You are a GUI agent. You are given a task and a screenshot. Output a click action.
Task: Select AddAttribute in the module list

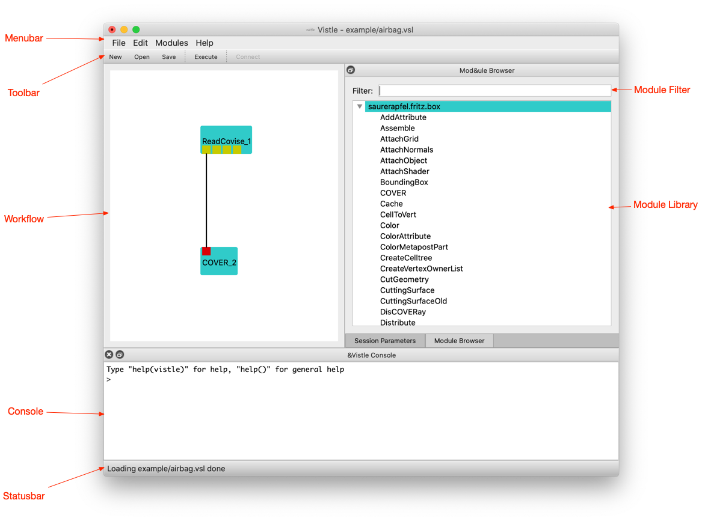click(403, 117)
